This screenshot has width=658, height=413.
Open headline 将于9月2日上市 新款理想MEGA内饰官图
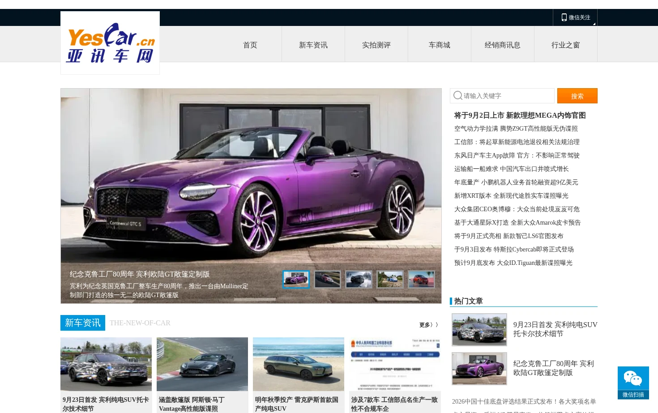click(x=520, y=115)
